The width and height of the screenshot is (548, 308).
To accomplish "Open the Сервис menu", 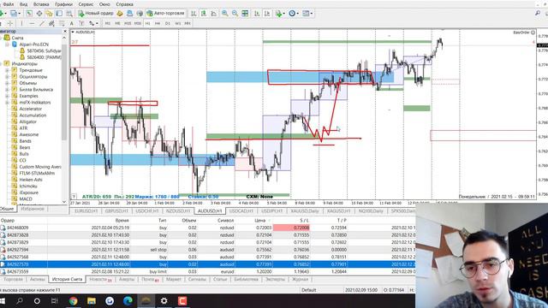I will point(86,4).
